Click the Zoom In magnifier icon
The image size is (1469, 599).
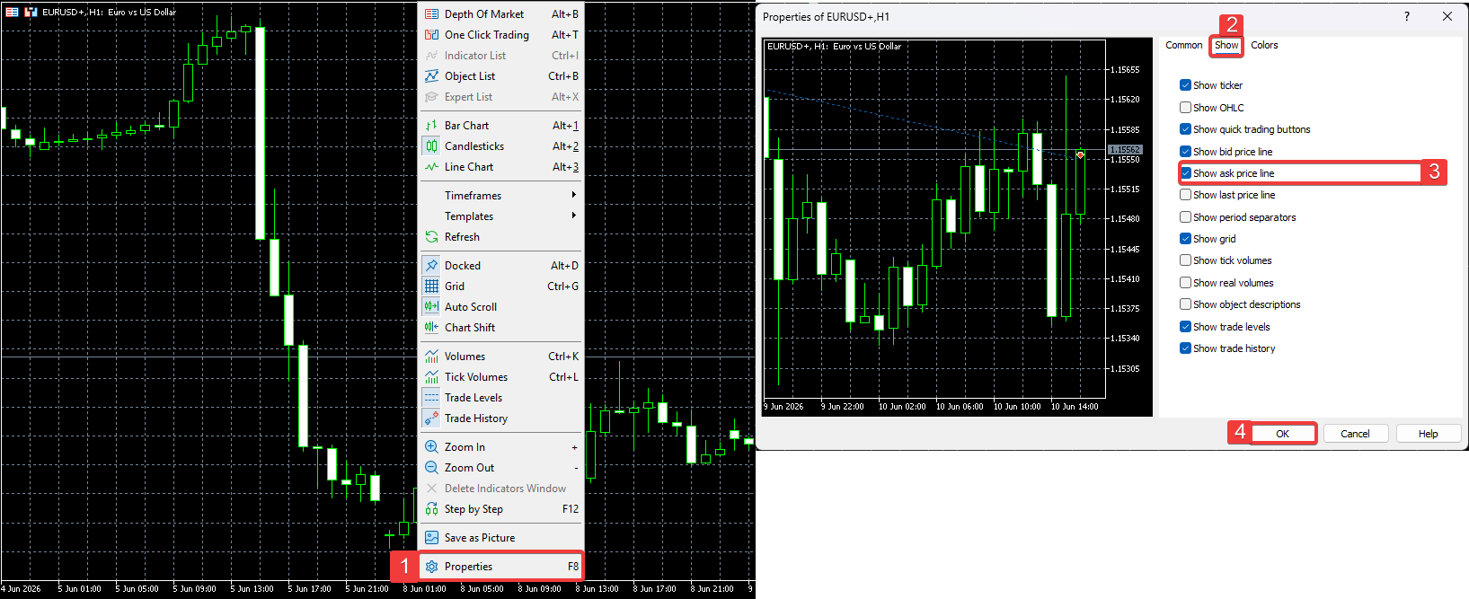click(x=431, y=447)
